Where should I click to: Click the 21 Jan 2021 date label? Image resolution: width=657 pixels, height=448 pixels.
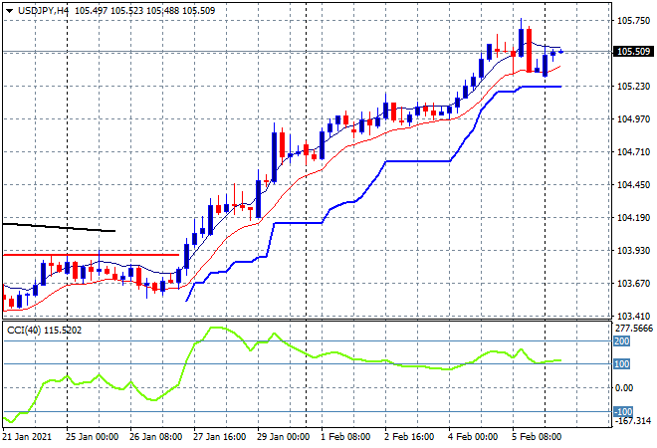[27, 437]
